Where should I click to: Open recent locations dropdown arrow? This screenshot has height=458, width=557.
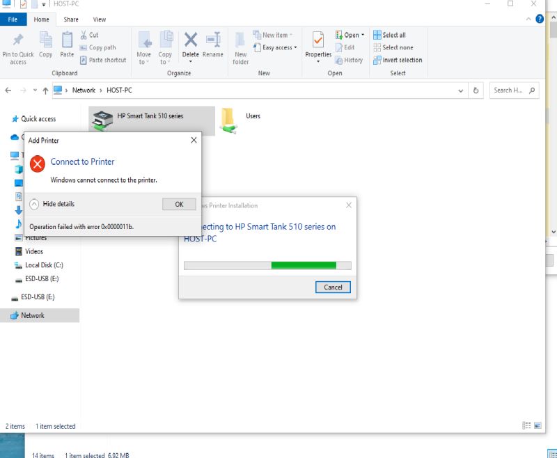point(35,90)
